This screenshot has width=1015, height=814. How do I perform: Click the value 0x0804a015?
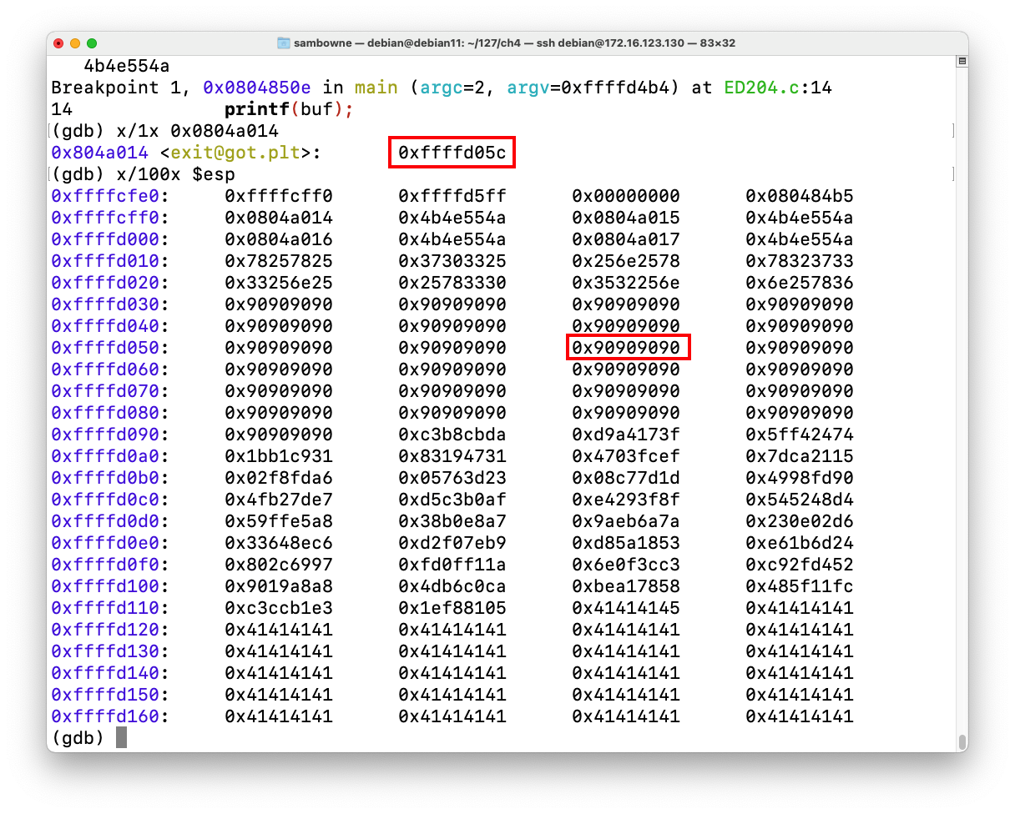[x=626, y=218]
